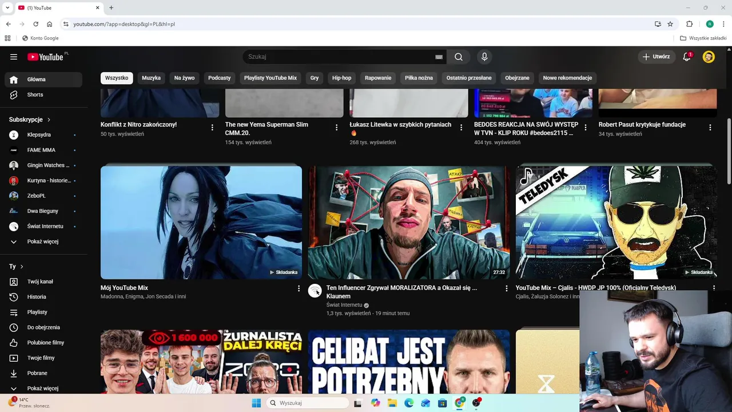
Task: Select the Playlisty YouTube Mix chip
Action: [x=270, y=78]
